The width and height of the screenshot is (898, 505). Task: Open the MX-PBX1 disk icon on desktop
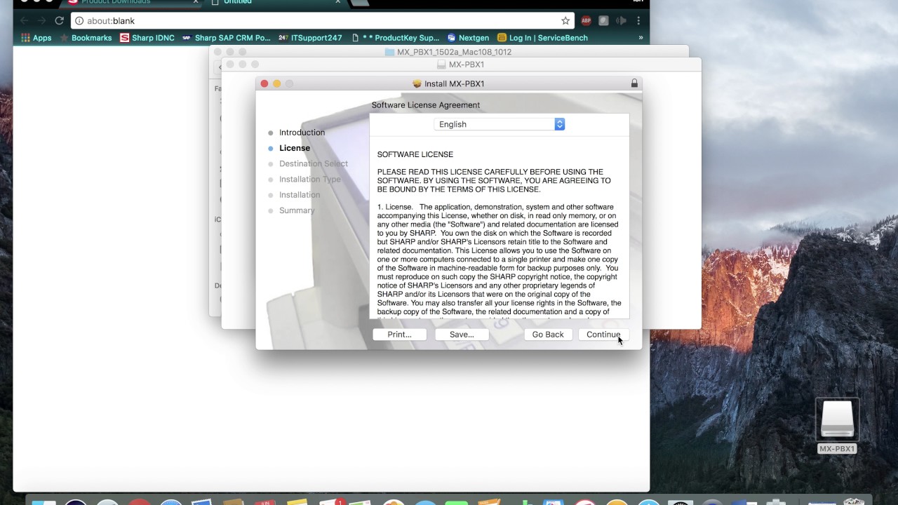pyautogui.click(x=837, y=419)
